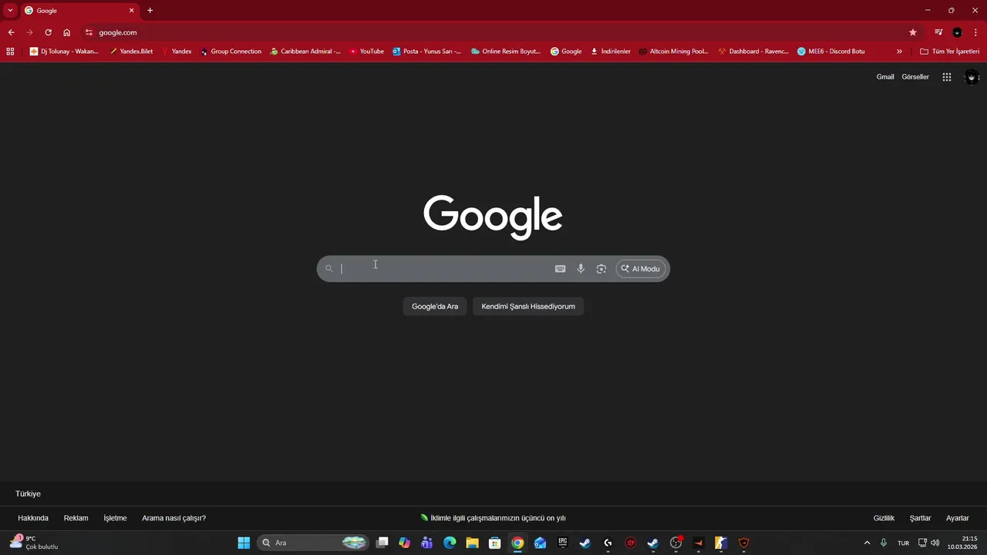Reload the current page

click(x=48, y=32)
